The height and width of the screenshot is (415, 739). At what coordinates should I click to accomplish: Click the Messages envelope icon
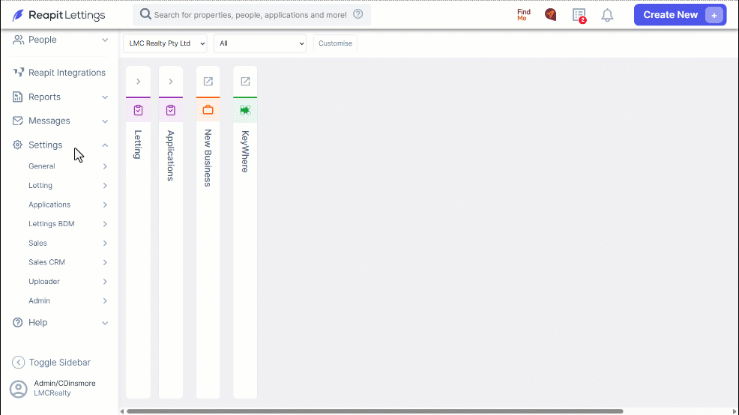pos(17,121)
